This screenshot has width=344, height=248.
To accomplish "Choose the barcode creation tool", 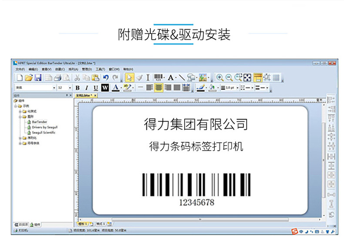I will pyautogui.click(x=158, y=77).
